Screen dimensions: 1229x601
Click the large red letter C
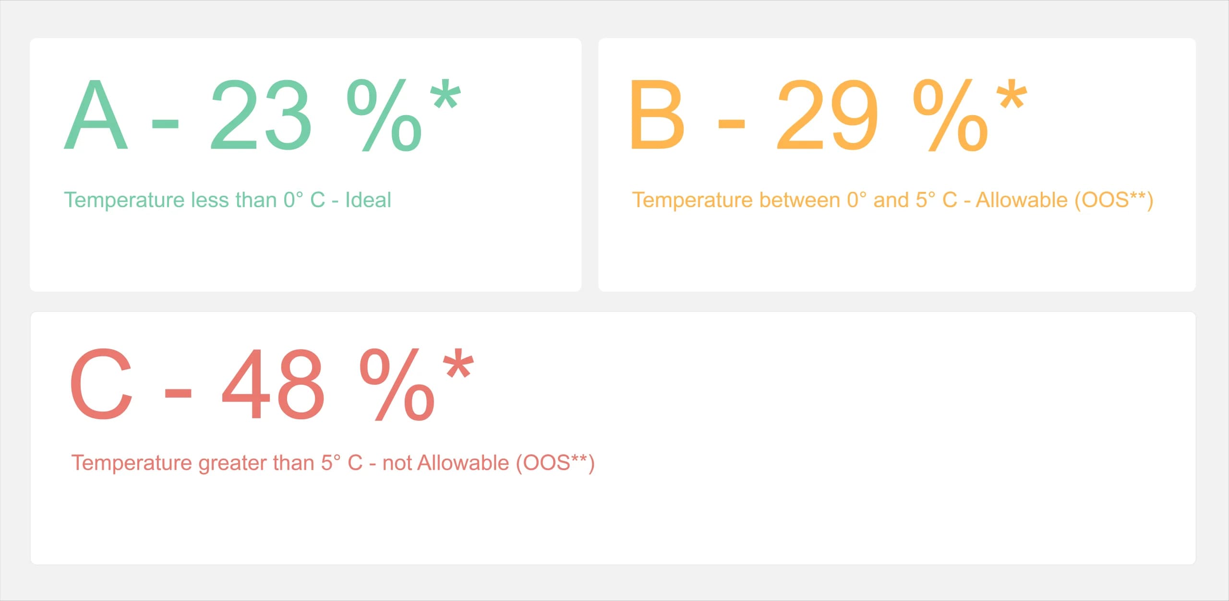(101, 384)
